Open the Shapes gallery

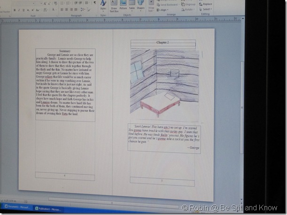click(x=140, y=6)
